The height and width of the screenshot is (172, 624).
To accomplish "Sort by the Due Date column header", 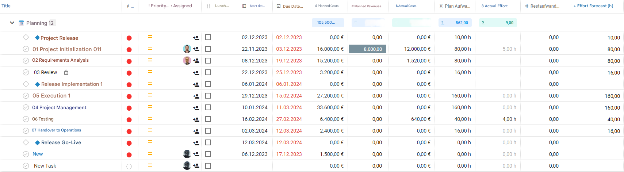I will (x=292, y=6).
